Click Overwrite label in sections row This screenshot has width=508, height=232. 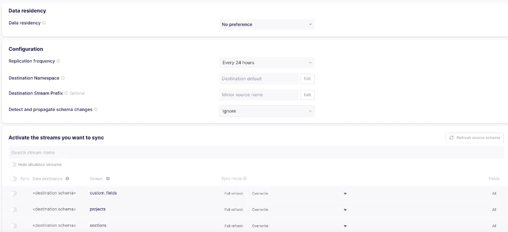(x=260, y=226)
